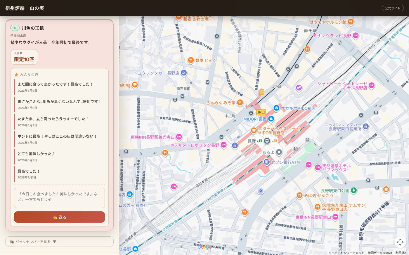The width and height of the screenshot is (409, 255).
Task: Click the 公式サイト link button
Action: [393, 8]
